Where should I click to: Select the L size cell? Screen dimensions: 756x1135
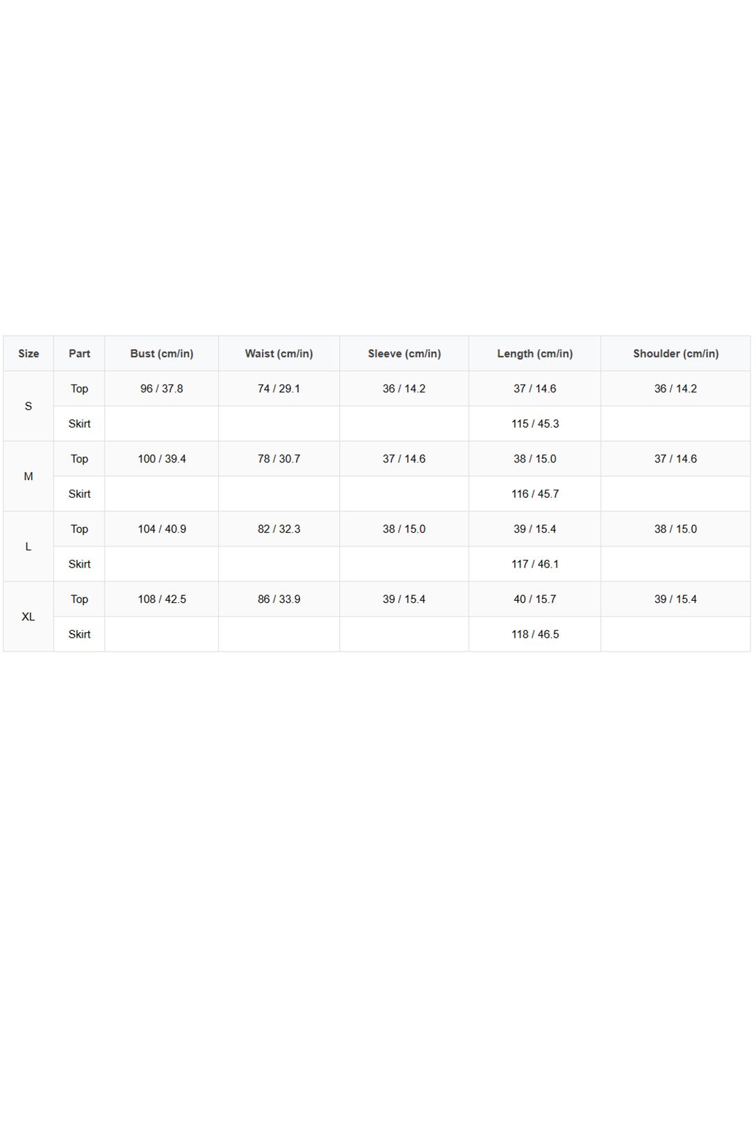[x=28, y=547]
